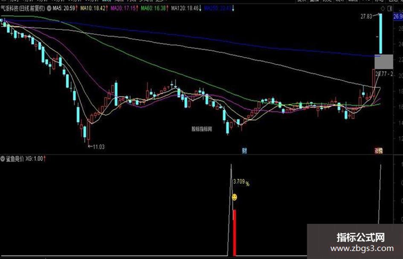Toggle the side panel icon at chart corner
The image size is (403, 259).
coord(390,9)
